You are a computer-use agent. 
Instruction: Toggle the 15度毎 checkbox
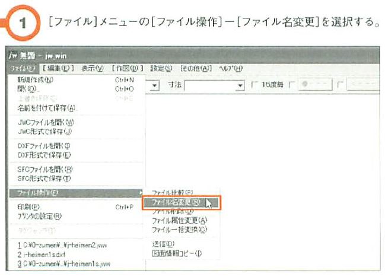coord(254,85)
